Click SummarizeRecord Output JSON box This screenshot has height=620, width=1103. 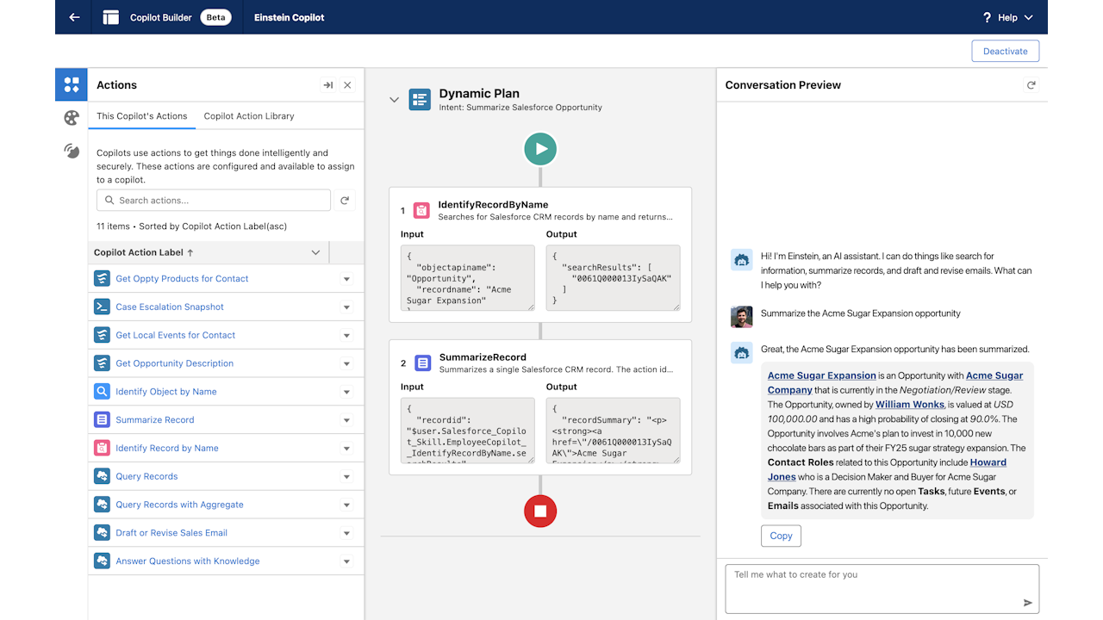(x=614, y=431)
